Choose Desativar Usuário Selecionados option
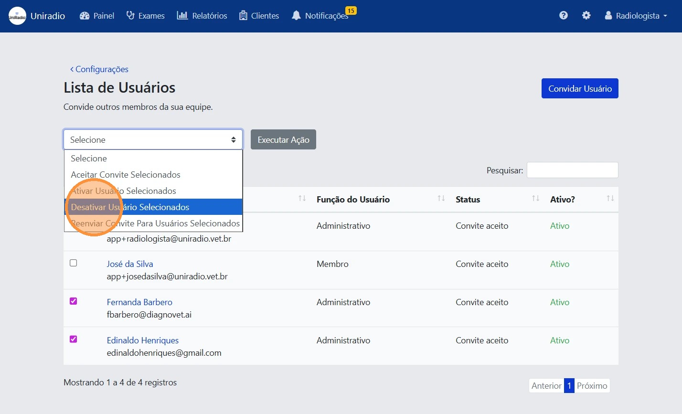This screenshot has width=682, height=414. pyautogui.click(x=154, y=207)
